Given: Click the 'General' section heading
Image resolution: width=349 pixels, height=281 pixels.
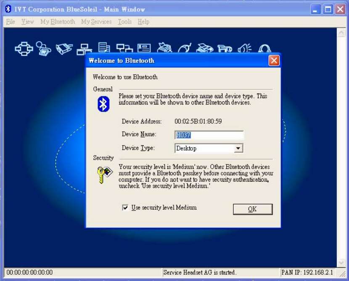Looking at the screenshot, I should [x=103, y=89].
